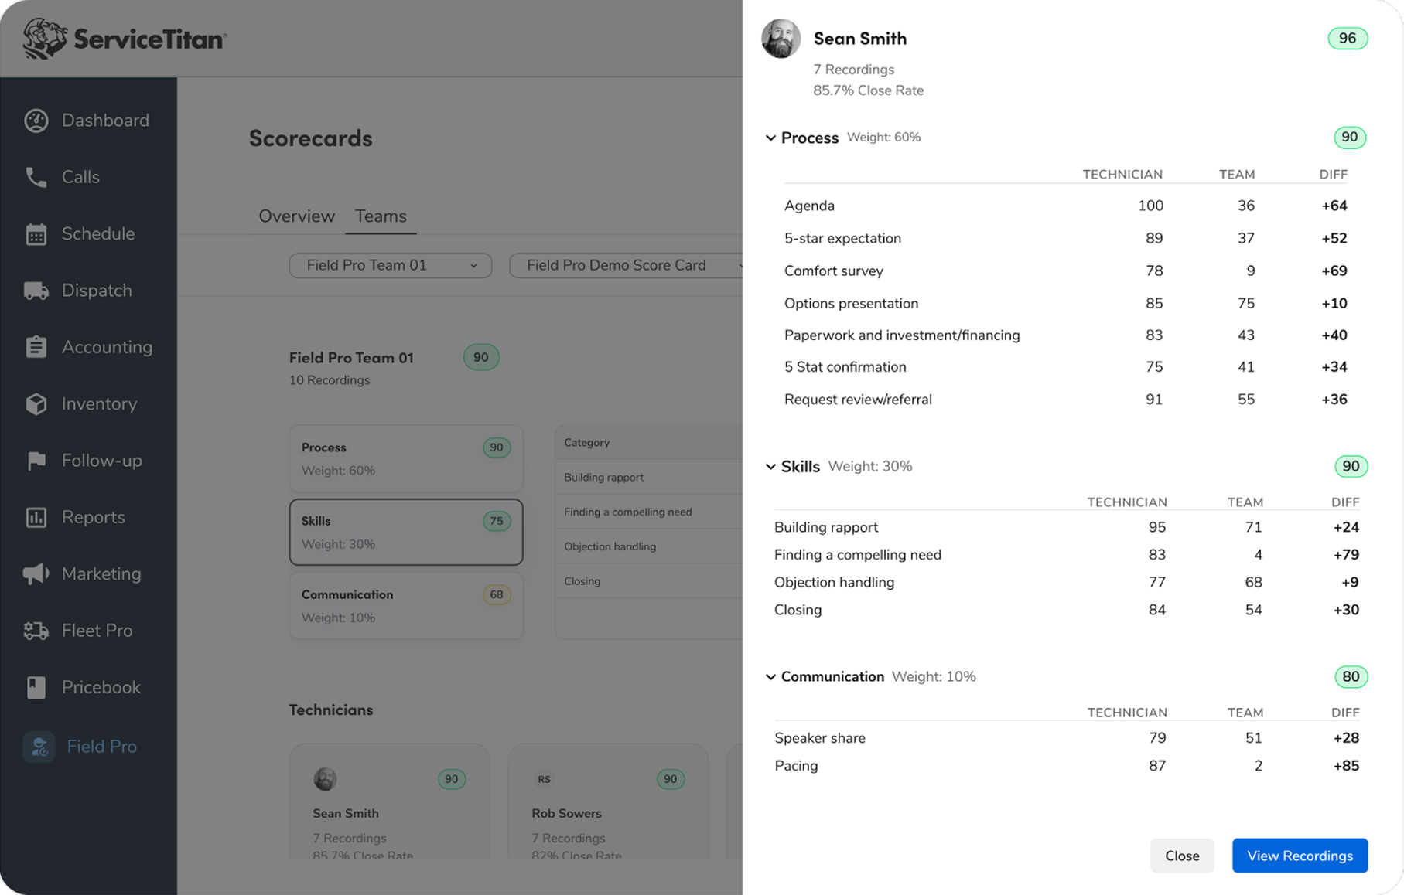Select the Marketing megaphone icon
Image resolution: width=1404 pixels, height=895 pixels.
[36, 573]
